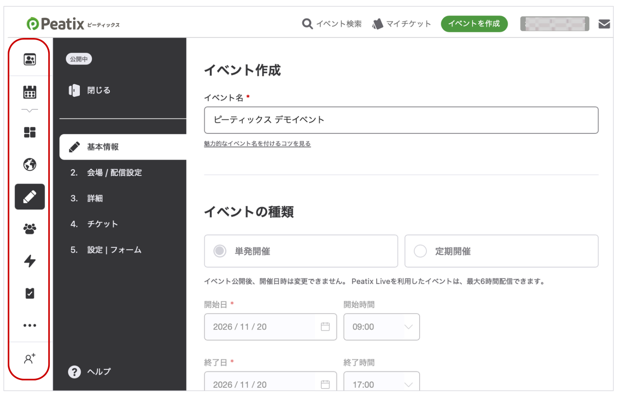Open the 終了時間 17:00 dropdown
Image resolution: width=619 pixels, height=396 pixels.
click(382, 381)
